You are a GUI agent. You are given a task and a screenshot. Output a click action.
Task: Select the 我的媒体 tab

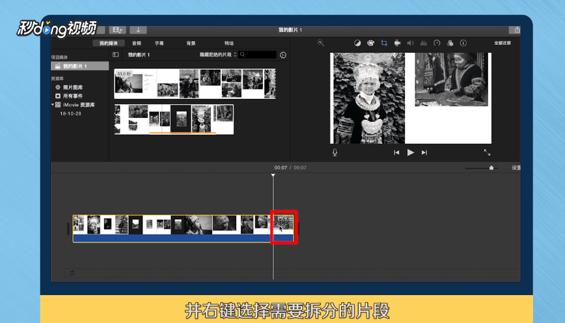[109, 43]
